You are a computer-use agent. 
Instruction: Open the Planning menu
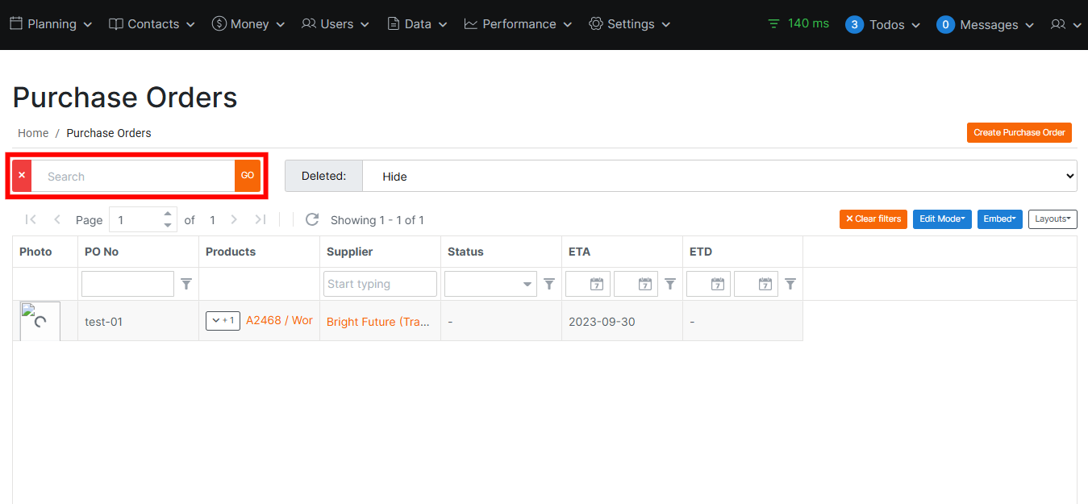[x=50, y=23]
